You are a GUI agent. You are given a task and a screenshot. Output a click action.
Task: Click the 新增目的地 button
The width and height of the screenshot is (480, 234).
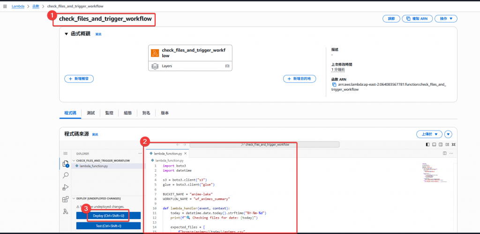coord(300,79)
